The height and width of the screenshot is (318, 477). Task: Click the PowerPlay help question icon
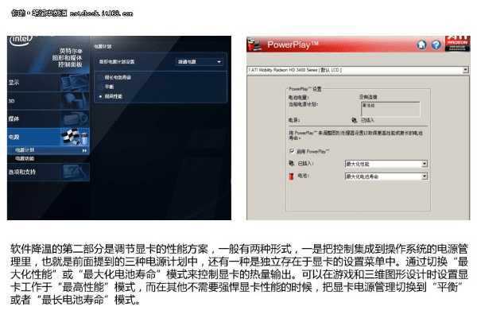point(434,45)
